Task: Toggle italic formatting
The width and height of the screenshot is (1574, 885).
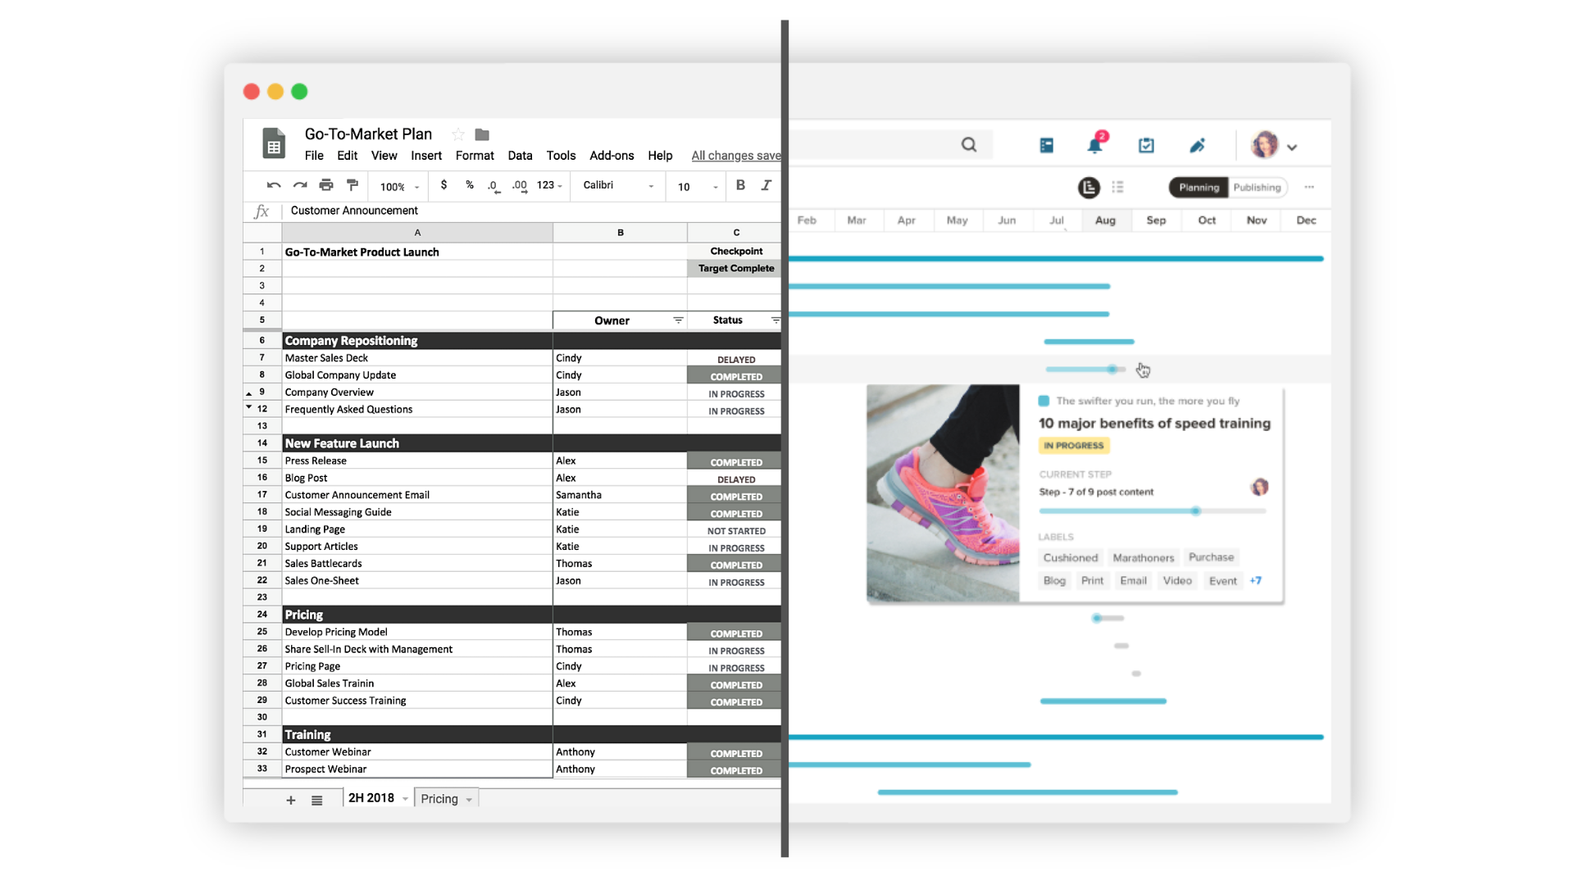Action: (767, 185)
